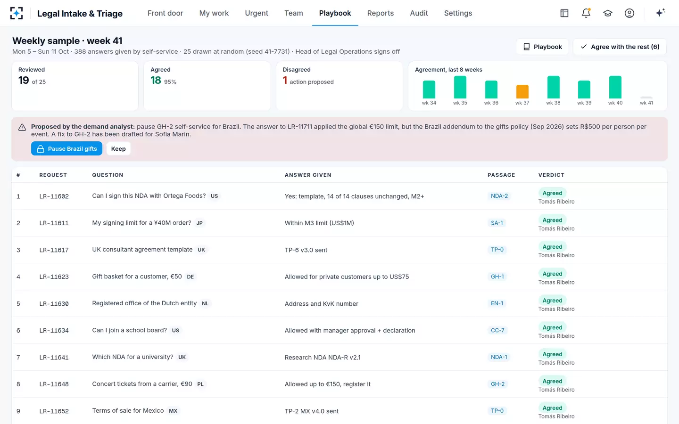Screen dimensions: 679x424
Task: Click the Agreed verdict for LR-11611
Action: click(552, 220)
